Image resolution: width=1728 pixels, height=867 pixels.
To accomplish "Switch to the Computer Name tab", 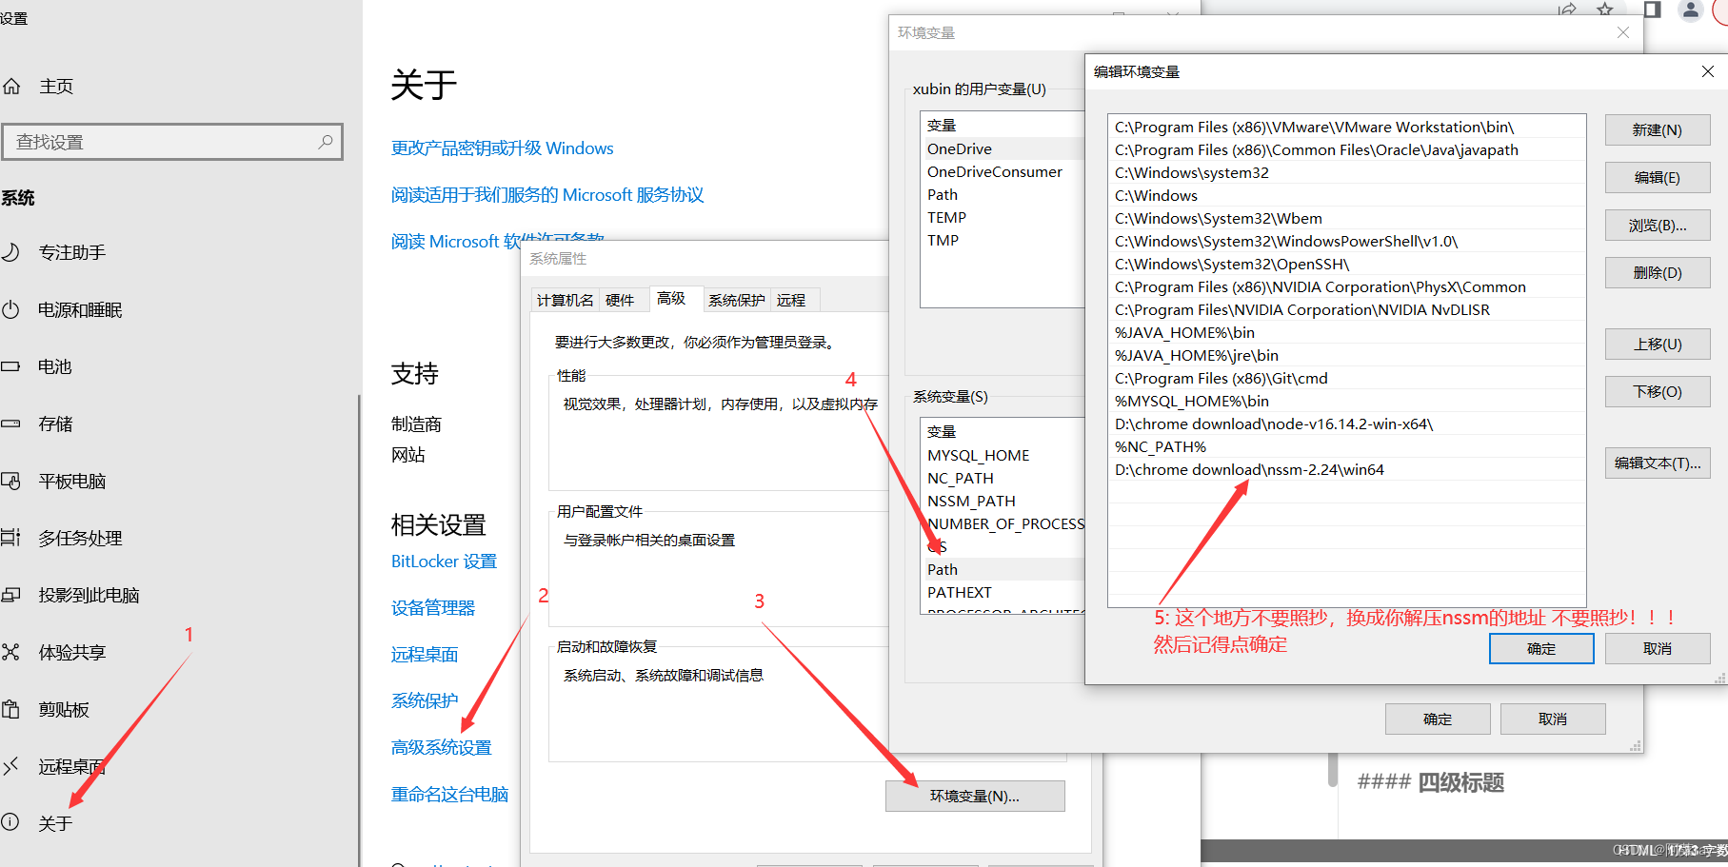I will coord(565,300).
